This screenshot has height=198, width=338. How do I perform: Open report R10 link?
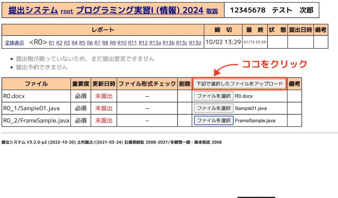122,43
